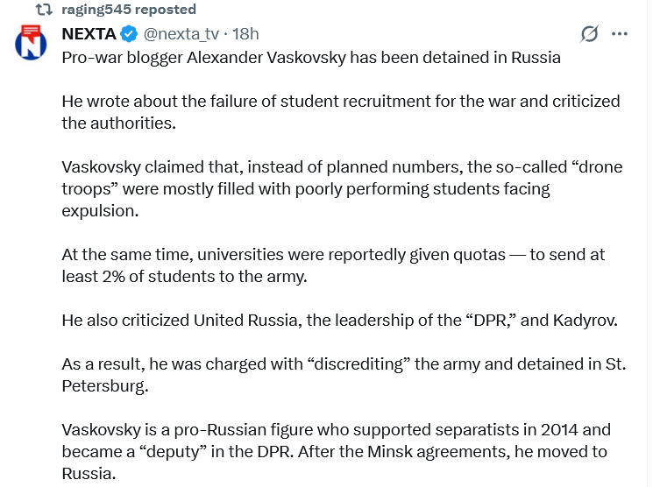Screen dimensions: 653x487
Task: Click the Grok icon on the post
Action: (590, 34)
